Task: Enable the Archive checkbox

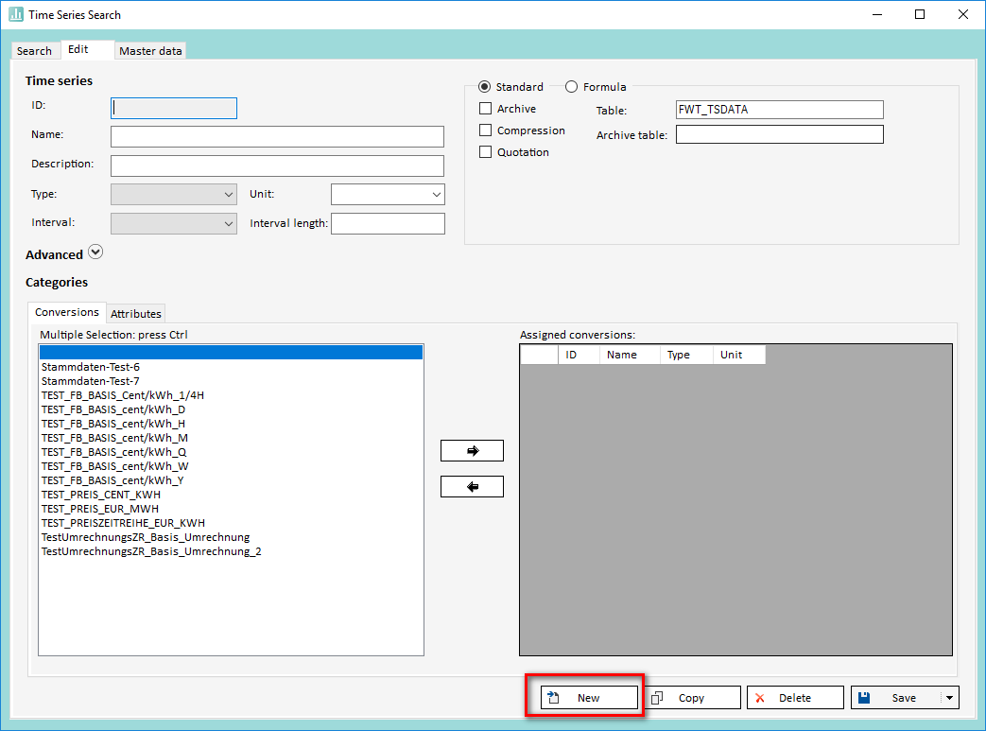Action: pos(486,109)
